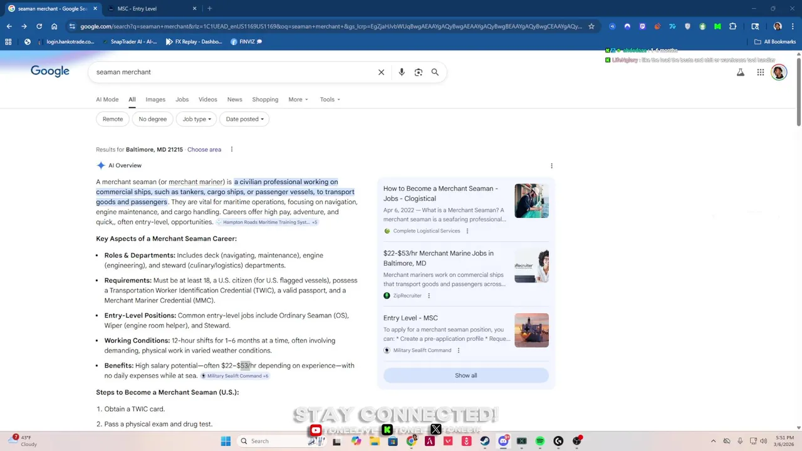Expand the More search categories dropdown
Screen dimensions: 802x451
click(298, 100)
